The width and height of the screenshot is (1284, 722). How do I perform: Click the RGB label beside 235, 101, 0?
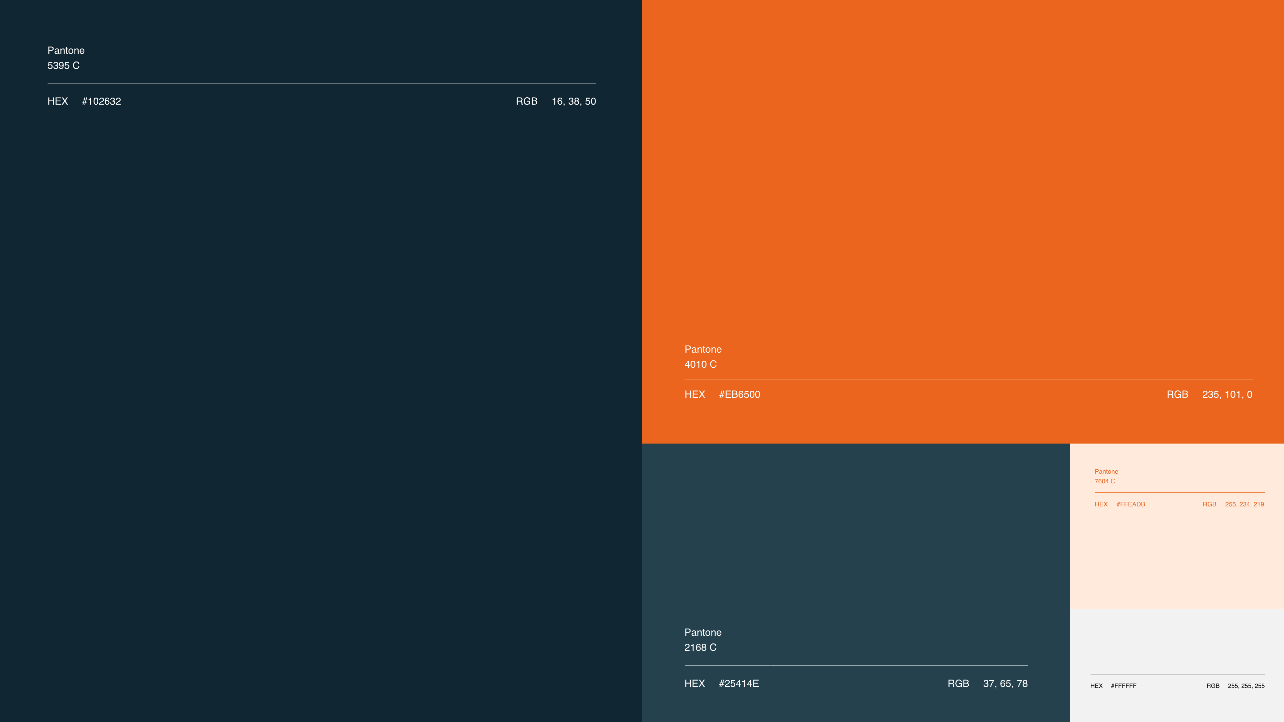click(1177, 394)
